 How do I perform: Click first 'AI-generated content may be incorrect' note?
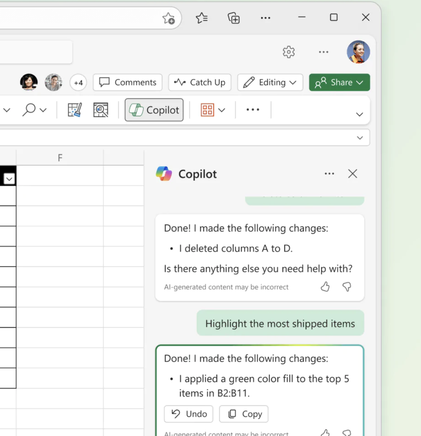pyautogui.click(x=226, y=287)
